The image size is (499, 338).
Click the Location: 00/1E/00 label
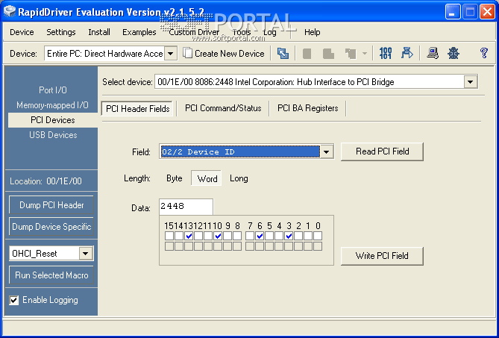[x=45, y=181]
